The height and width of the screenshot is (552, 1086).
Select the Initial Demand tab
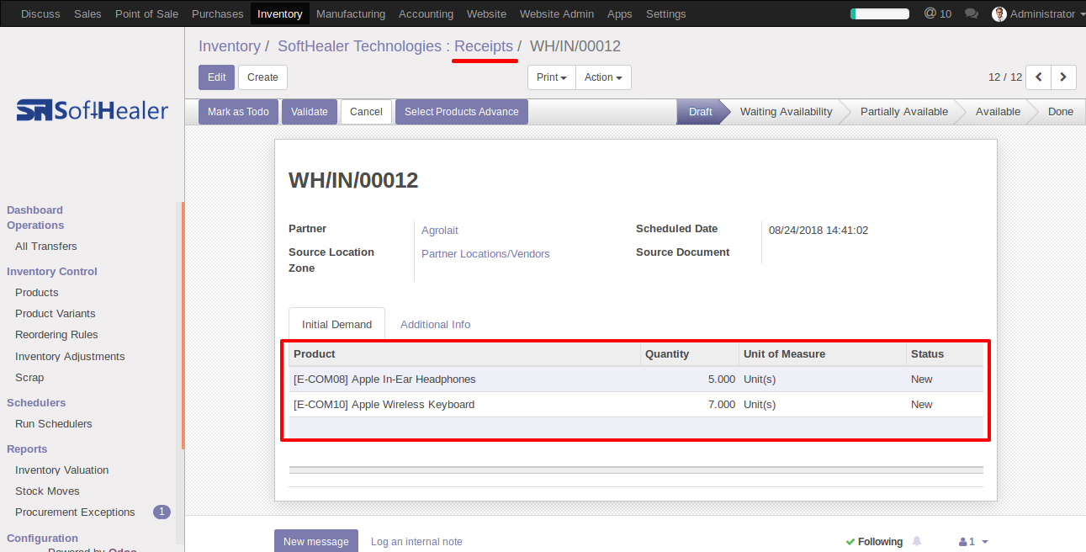click(x=336, y=324)
